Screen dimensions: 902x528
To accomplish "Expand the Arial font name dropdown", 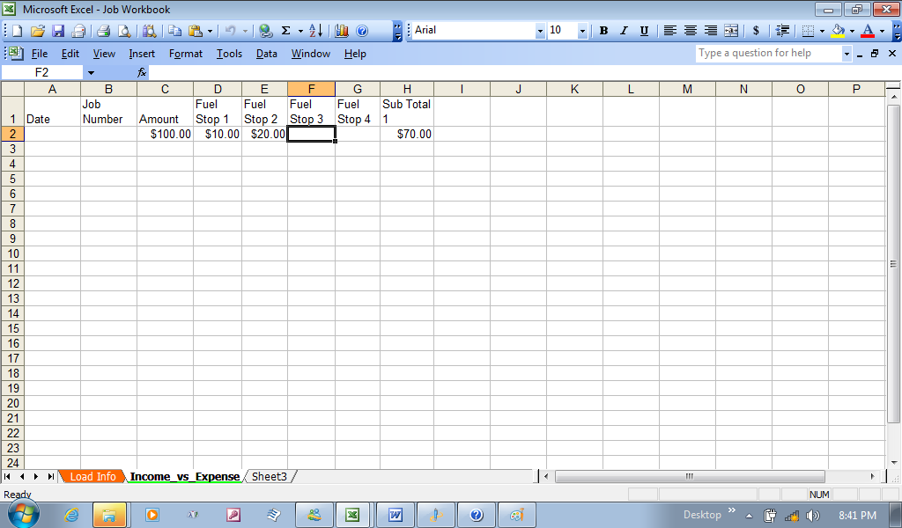I will [x=540, y=31].
